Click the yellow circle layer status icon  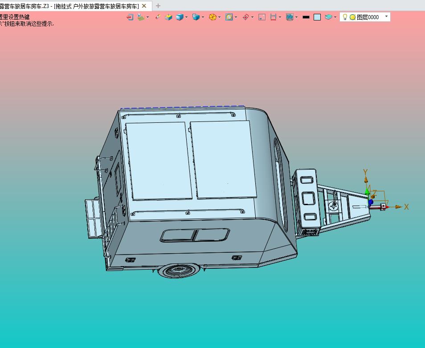(x=353, y=17)
